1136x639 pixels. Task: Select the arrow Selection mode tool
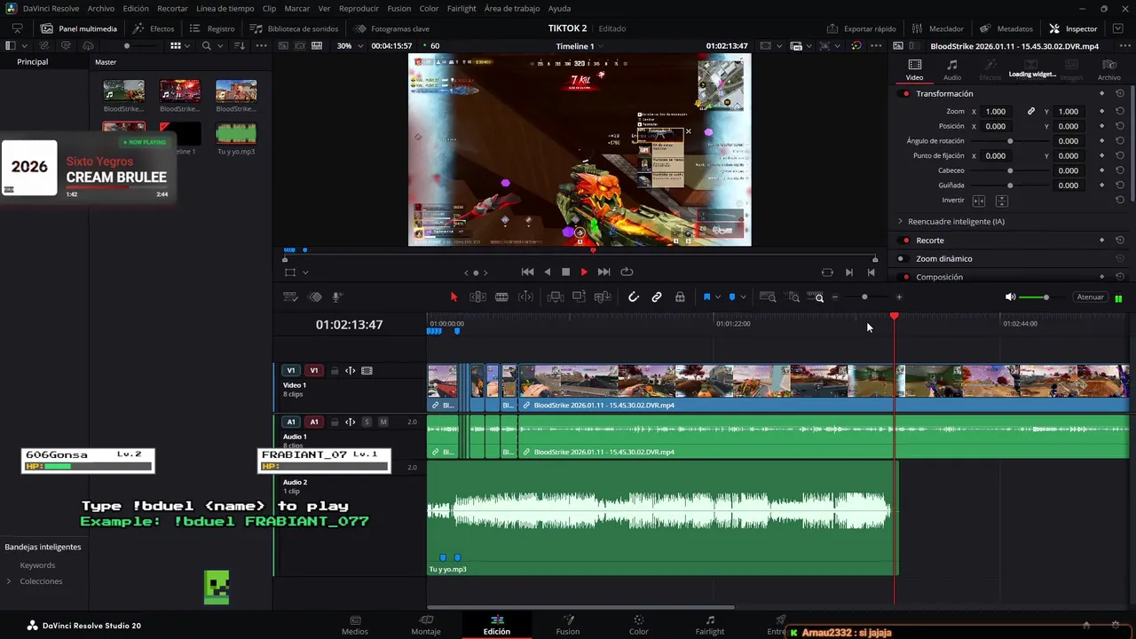[454, 297]
